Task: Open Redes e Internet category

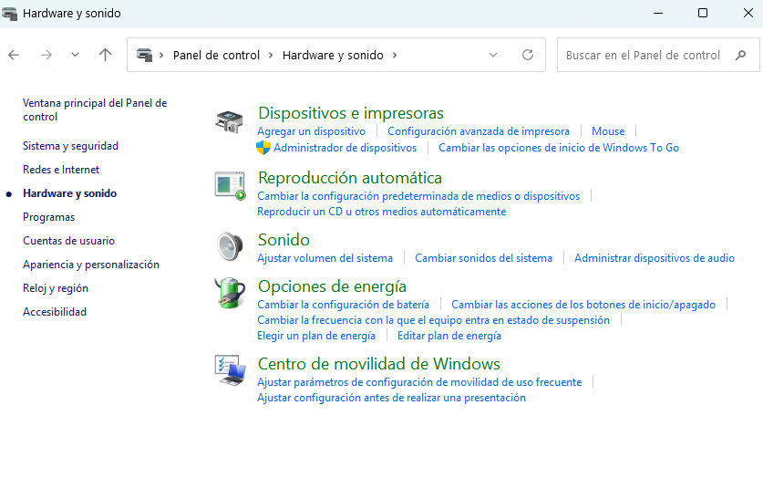Action: 61,170
